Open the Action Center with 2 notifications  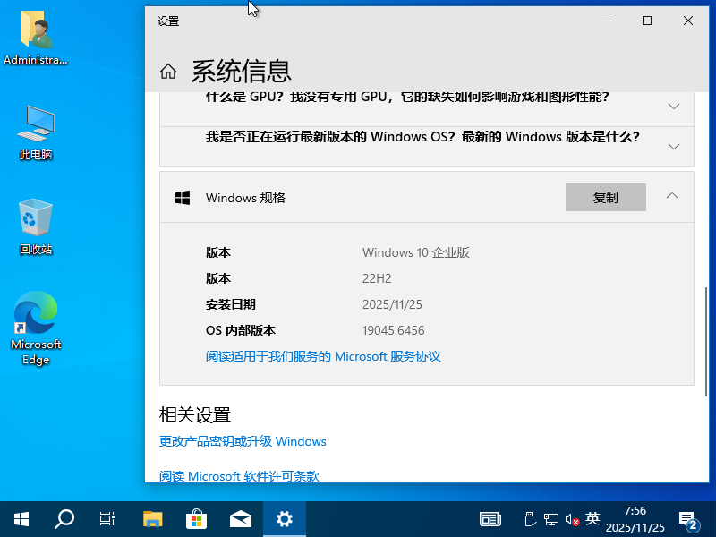688,518
